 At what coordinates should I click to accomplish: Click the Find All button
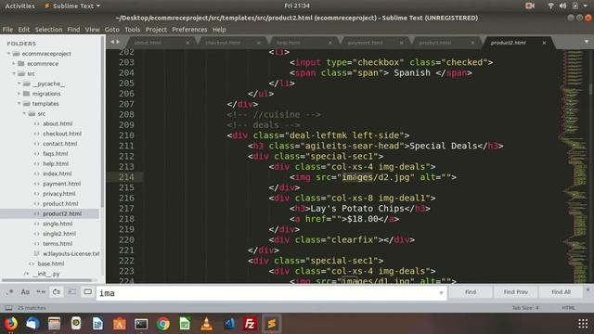pos(561,292)
